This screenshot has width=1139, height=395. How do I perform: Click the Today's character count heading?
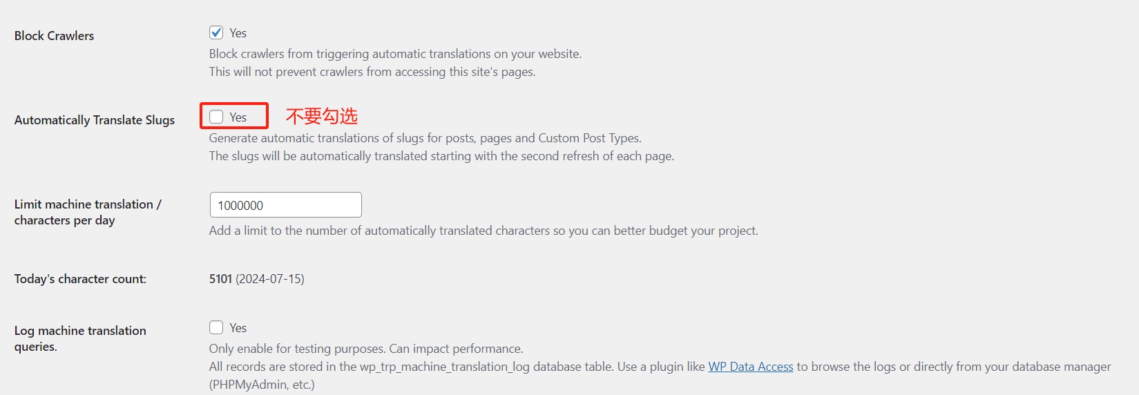(x=80, y=279)
